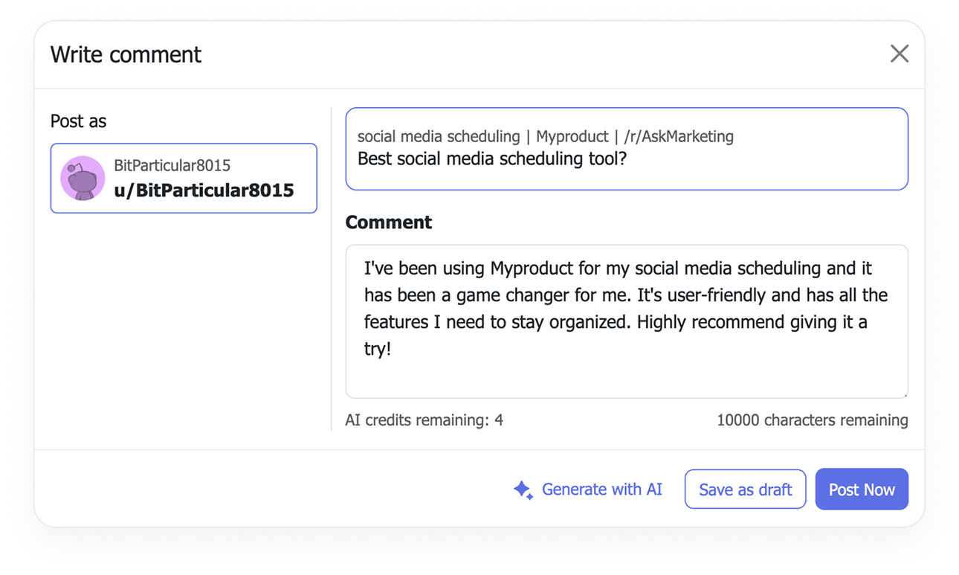Select the u/BitParticular8015 account card
Screen dimensions: 959x575
click(x=184, y=179)
